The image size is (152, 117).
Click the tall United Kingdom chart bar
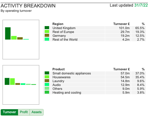8,34
